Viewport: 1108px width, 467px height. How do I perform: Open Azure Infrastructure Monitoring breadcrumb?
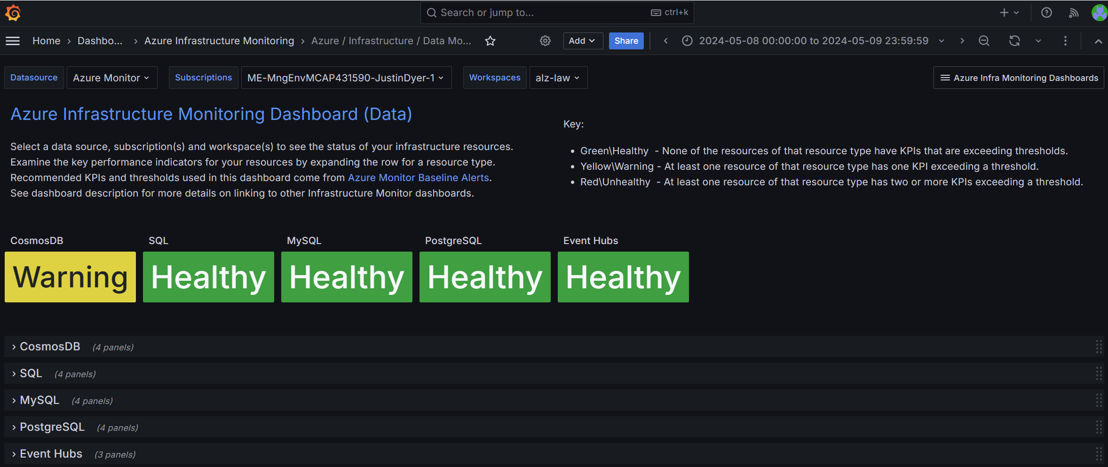219,41
